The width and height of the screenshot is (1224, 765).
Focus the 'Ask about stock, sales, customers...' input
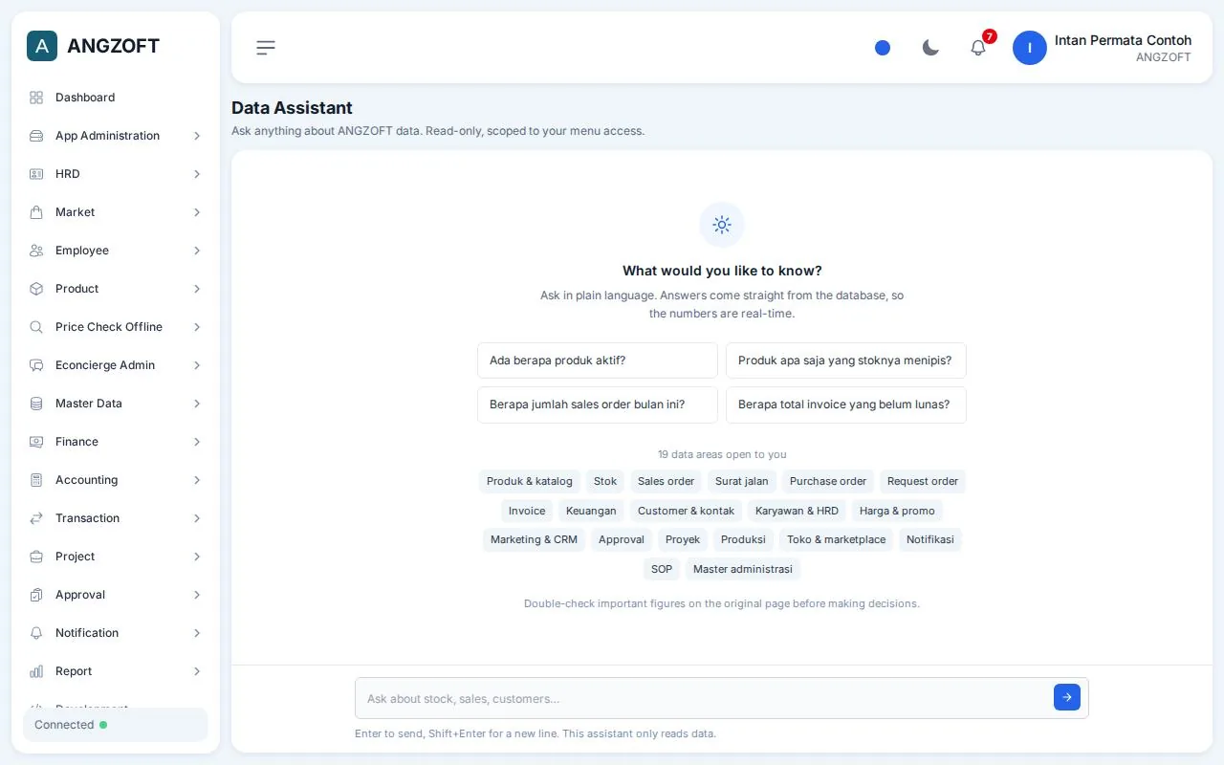coord(705,698)
